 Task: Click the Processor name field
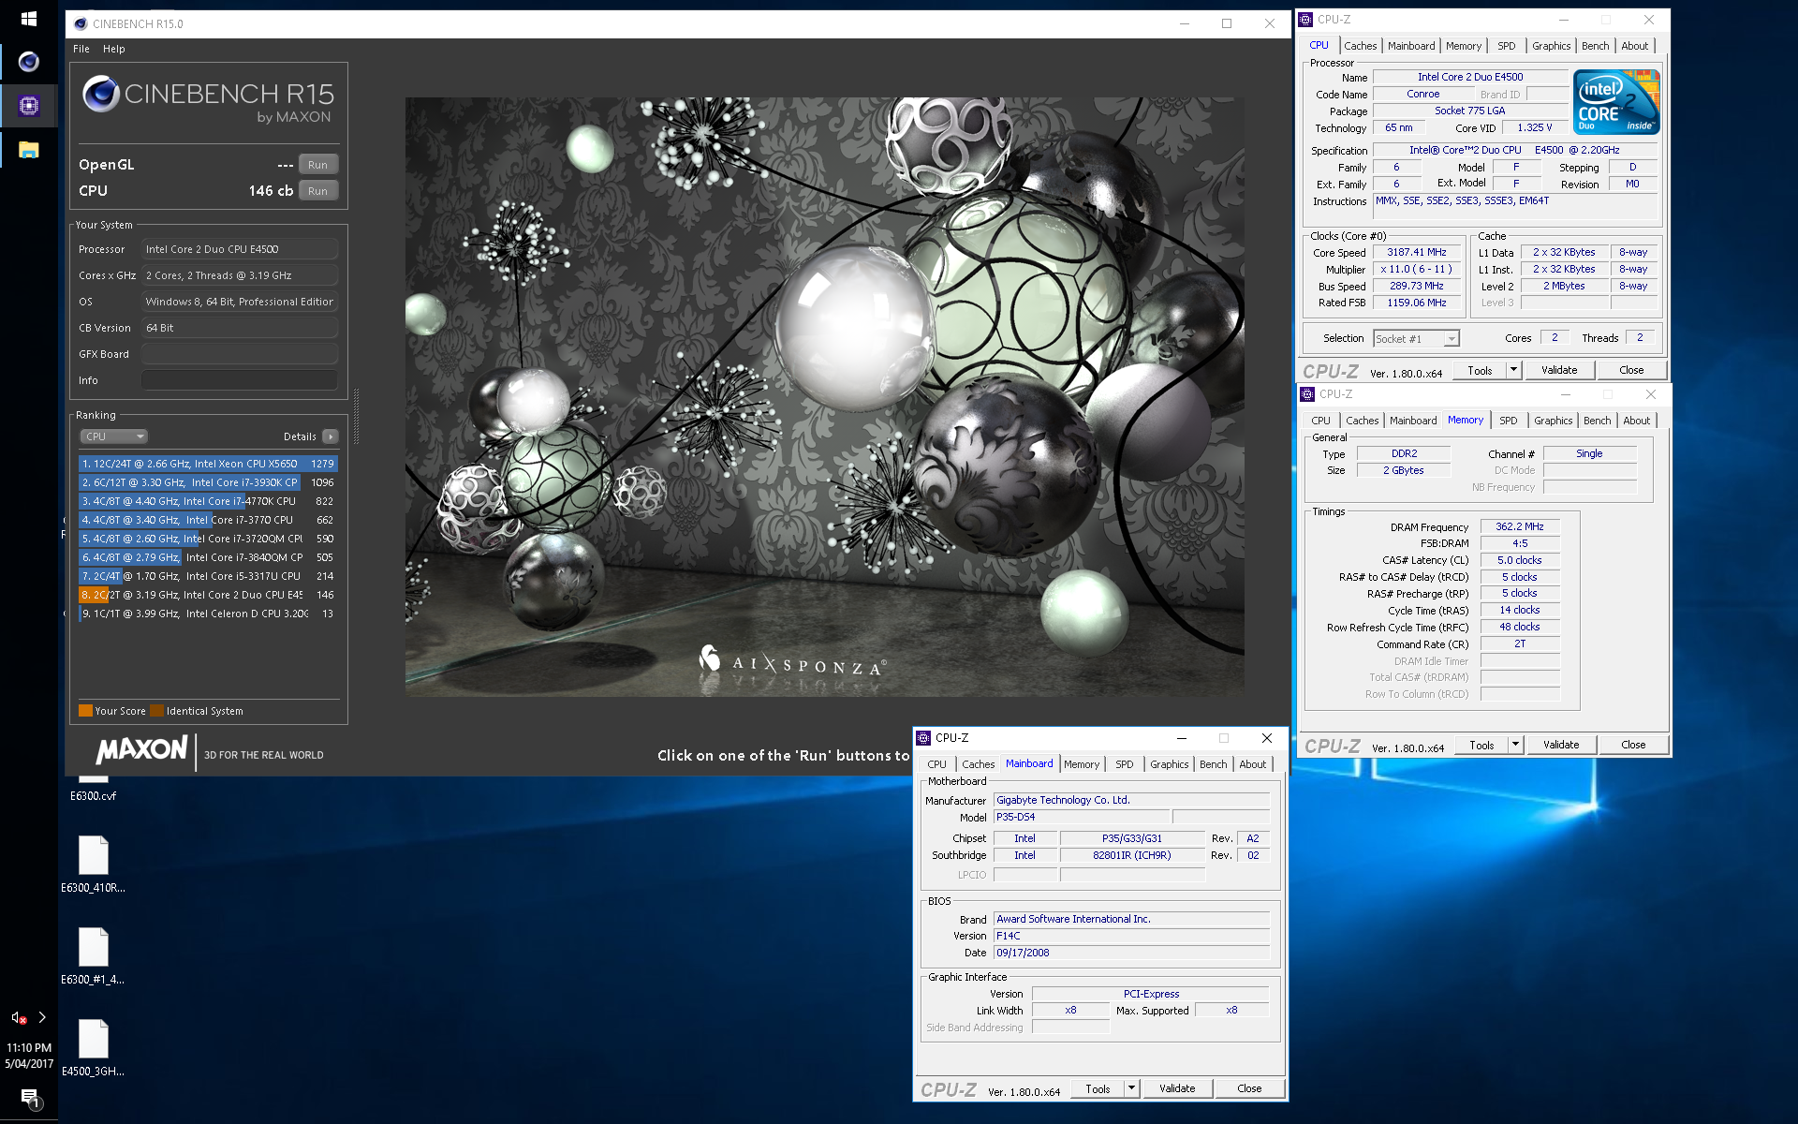coord(240,249)
